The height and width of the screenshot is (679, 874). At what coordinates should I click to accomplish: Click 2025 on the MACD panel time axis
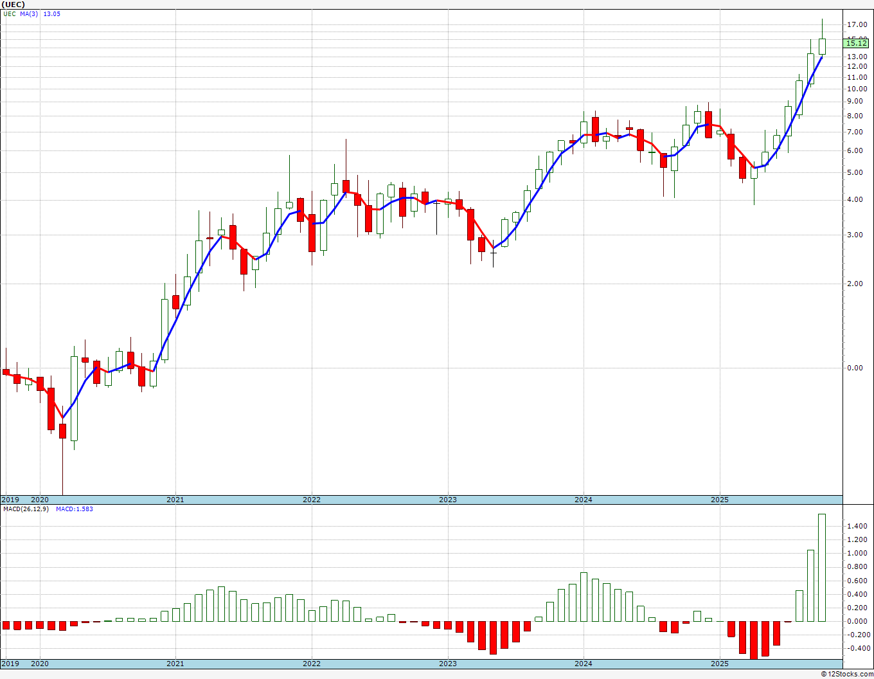click(720, 664)
